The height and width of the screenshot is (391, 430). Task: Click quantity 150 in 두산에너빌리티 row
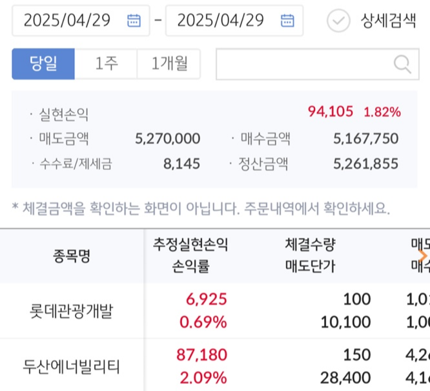(357, 354)
